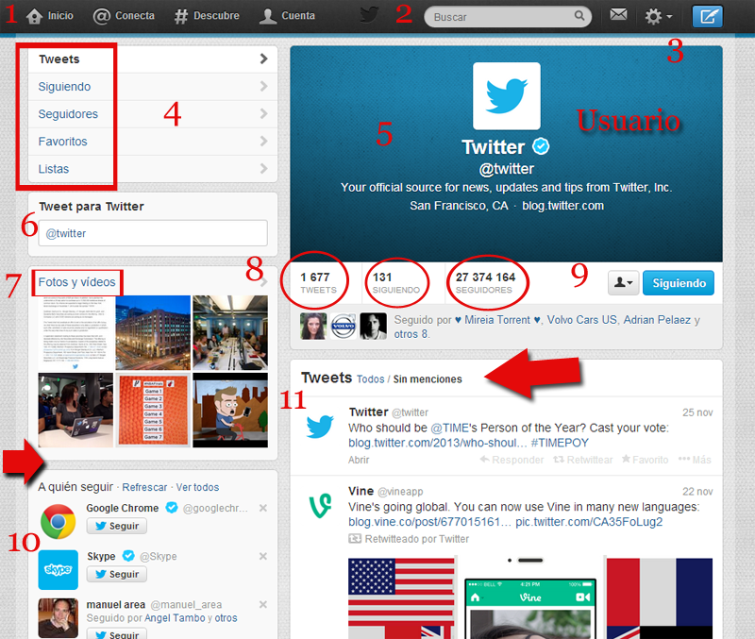Mark the TIME tweet as Favorito
755x639 pixels.
pos(645,460)
